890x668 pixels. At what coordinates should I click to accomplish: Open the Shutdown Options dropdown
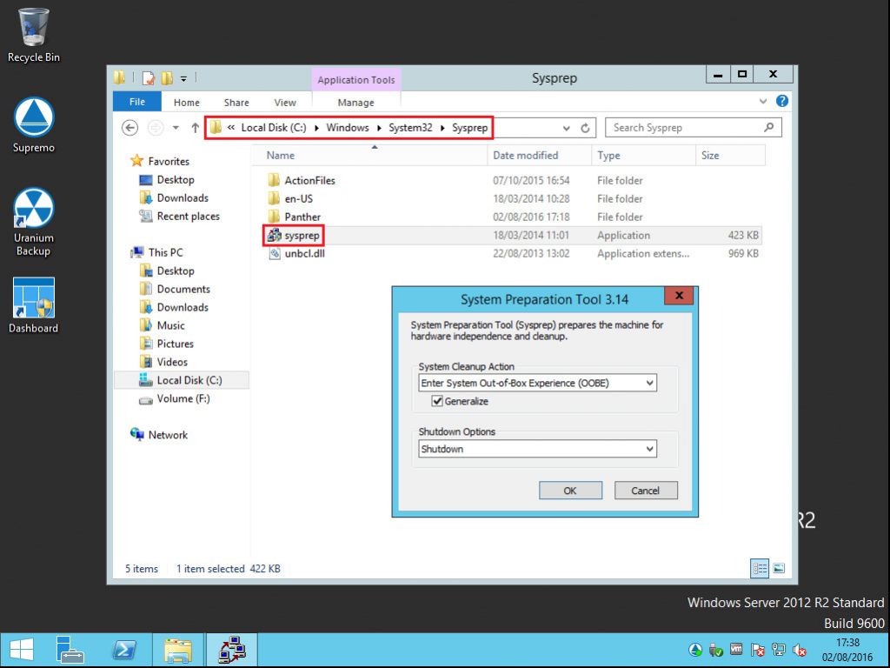click(650, 449)
